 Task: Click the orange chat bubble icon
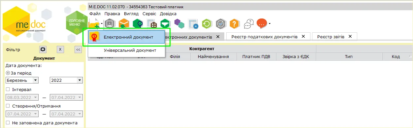click(262, 23)
